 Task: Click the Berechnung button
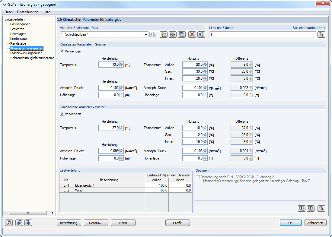click(69, 223)
